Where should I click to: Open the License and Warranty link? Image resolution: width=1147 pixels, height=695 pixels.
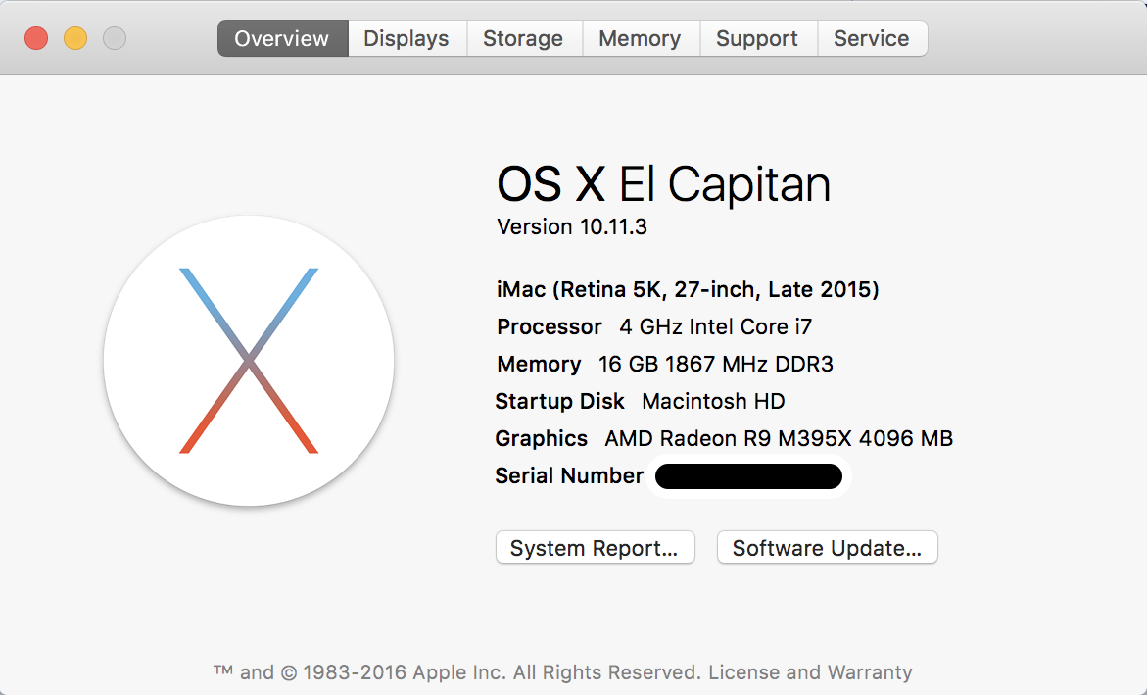(810, 672)
